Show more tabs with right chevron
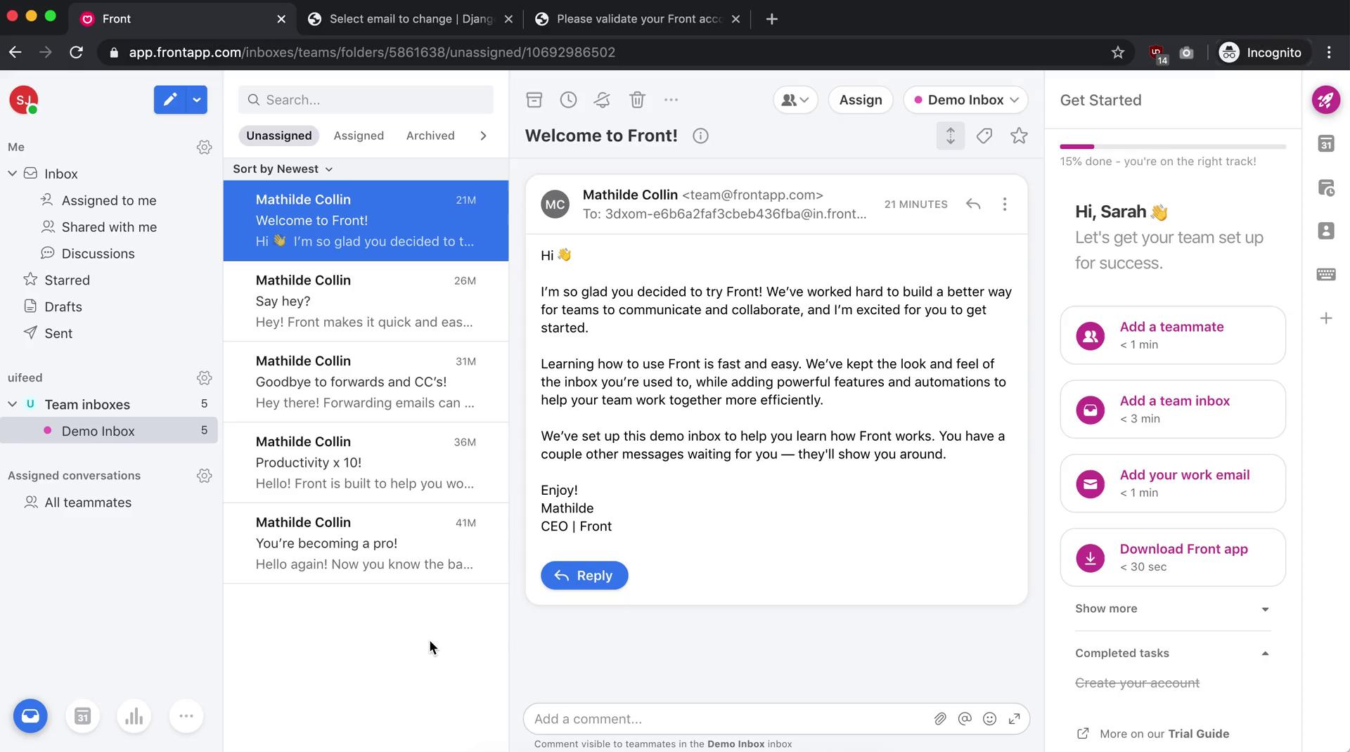Screen dimensions: 1350x752 click(483, 136)
